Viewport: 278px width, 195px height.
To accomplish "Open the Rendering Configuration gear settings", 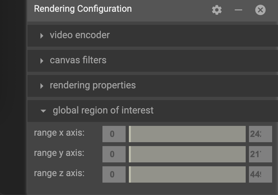I will coord(217,10).
